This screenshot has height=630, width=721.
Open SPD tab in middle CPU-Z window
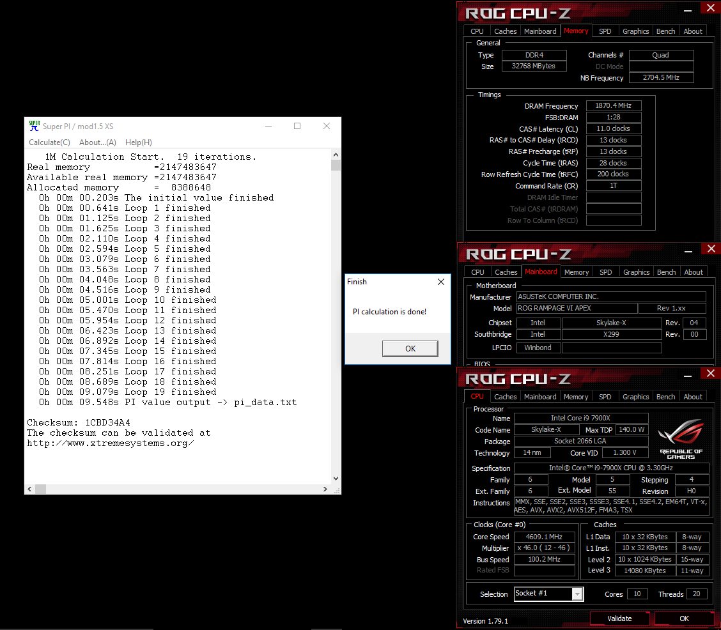[605, 272]
